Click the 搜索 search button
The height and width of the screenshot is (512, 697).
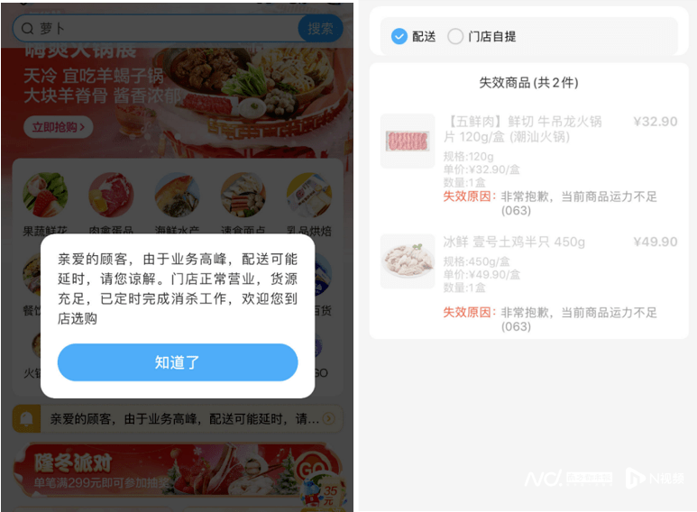(320, 29)
